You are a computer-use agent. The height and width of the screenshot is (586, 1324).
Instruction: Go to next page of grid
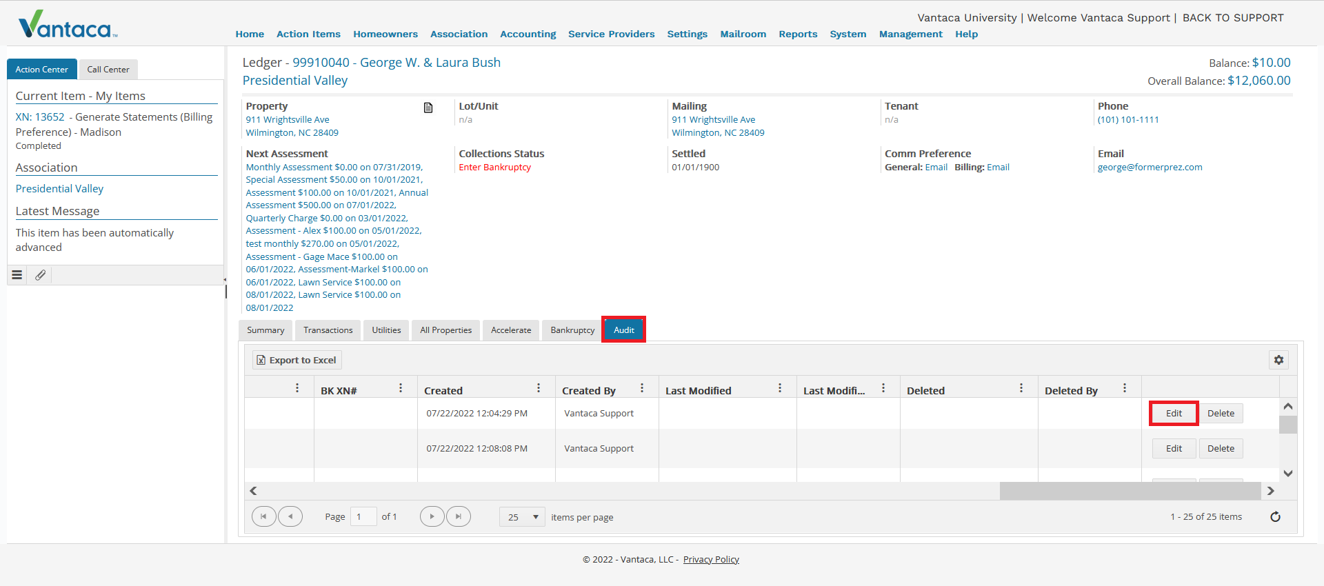432,516
